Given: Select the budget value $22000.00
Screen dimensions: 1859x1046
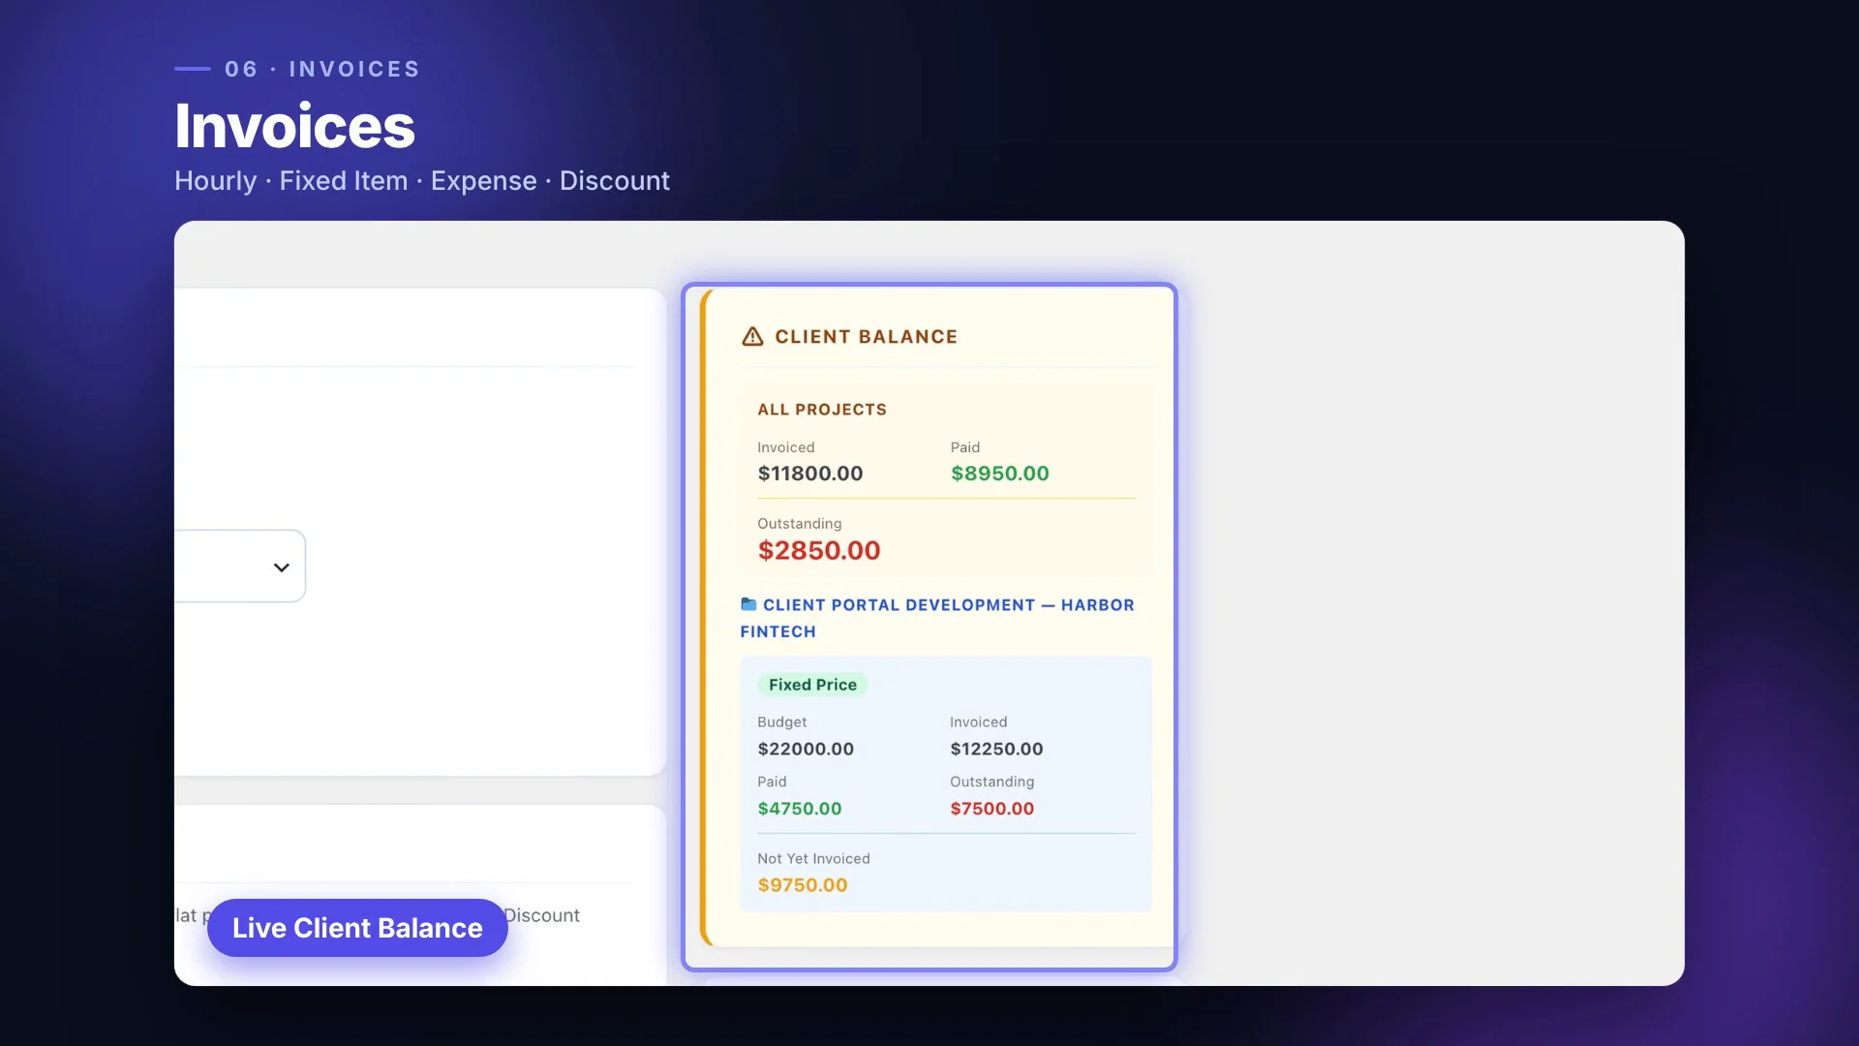Looking at the screenshot, I should pos(806,749).
